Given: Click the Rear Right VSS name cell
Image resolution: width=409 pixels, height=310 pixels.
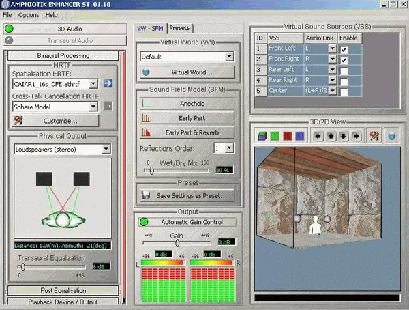Looking at the screenshot, I should coord(286,80).
